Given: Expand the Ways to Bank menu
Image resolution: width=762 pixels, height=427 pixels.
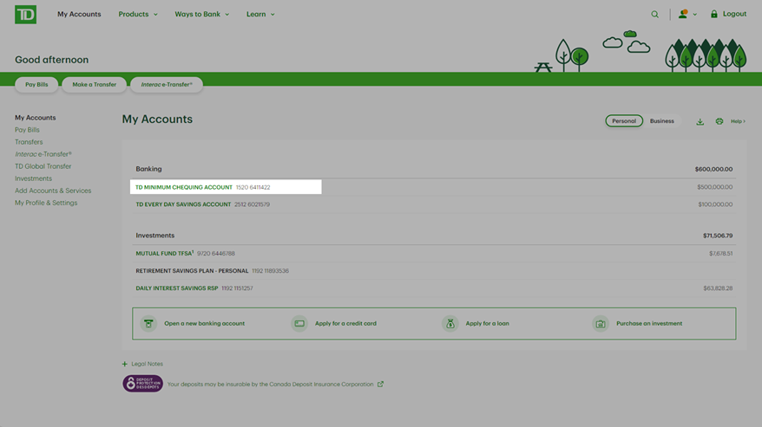Looking at the screenshot, I should coord(201,15).
